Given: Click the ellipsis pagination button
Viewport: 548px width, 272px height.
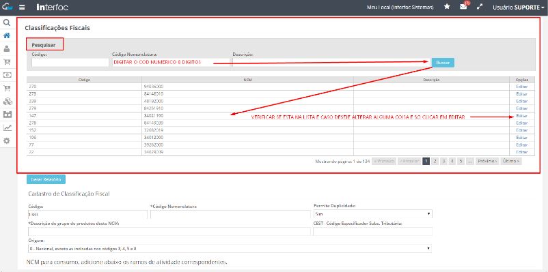Looking at the screenshot, I should (470, 161).
